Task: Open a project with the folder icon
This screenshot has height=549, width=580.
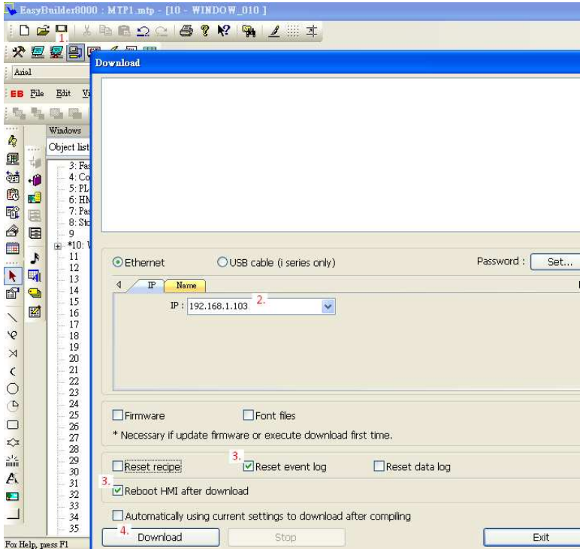Action: click(x=43, y=30)
